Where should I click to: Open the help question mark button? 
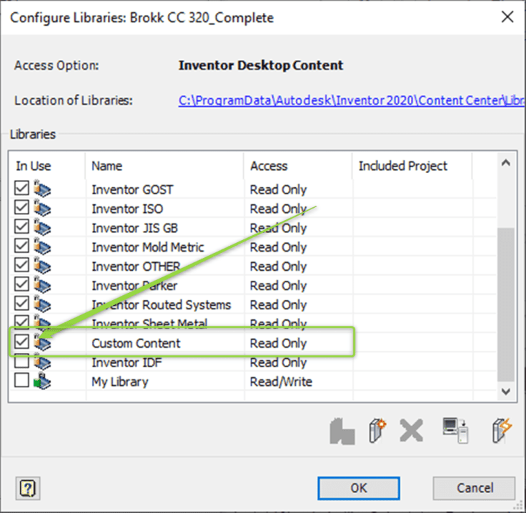(28, 488)
